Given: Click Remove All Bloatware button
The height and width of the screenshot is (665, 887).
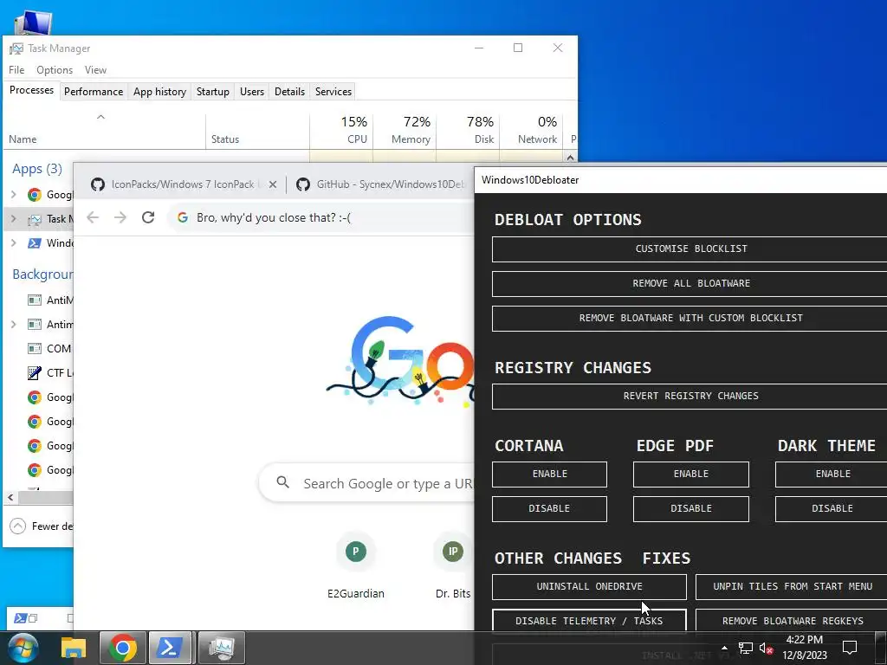Looking at the screenshot, I should [x=690, y=284].
